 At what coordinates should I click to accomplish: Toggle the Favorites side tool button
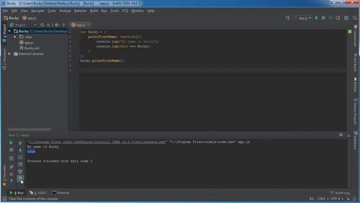(x=4, y=175)
